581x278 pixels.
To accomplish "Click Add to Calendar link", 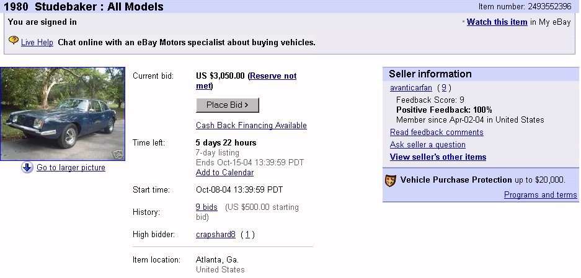I will point(224,173).
